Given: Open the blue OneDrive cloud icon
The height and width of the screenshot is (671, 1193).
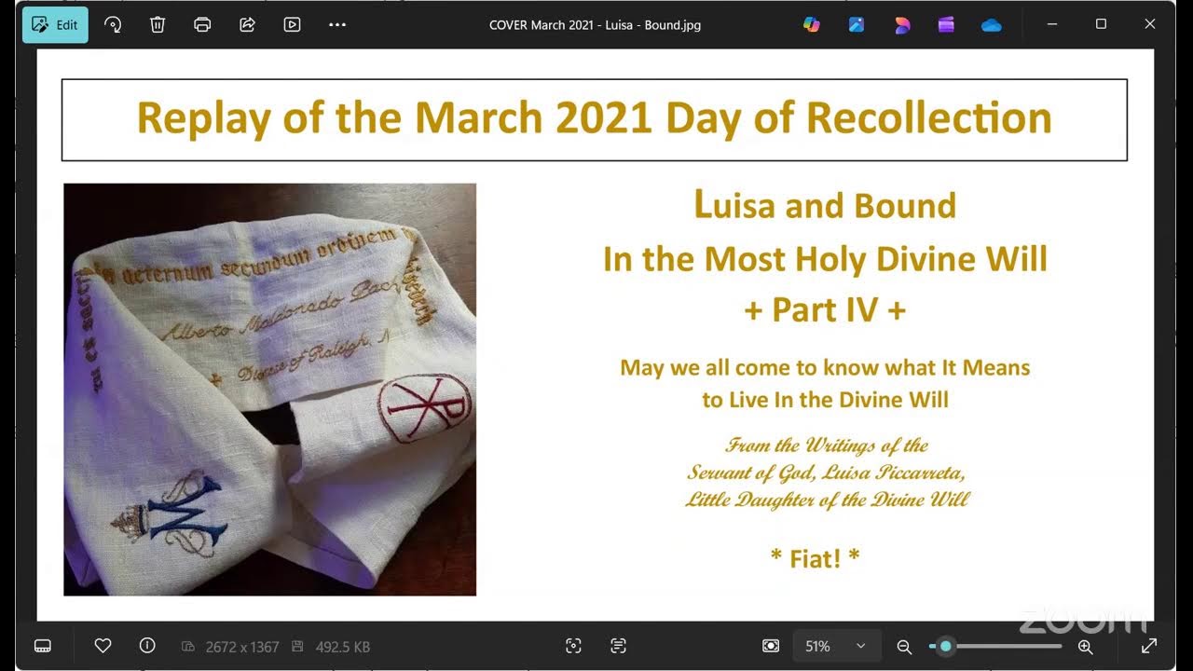Looking at the screenshot, I should (x=991, y=25).
